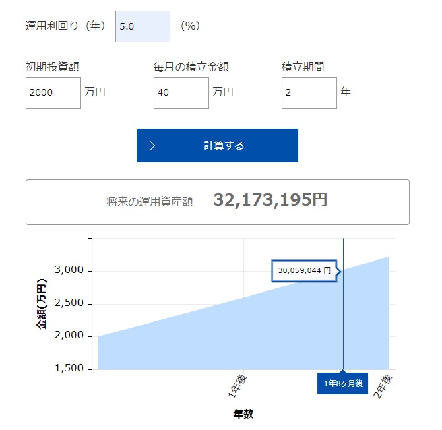Click the 1年8ヶ月後 marker label

tap(343, 383)
